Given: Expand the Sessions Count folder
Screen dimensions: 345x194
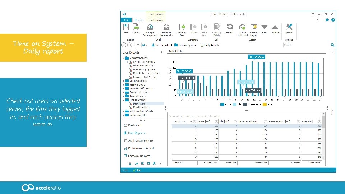Looking at the screenshot, I should tap(123, 84).
